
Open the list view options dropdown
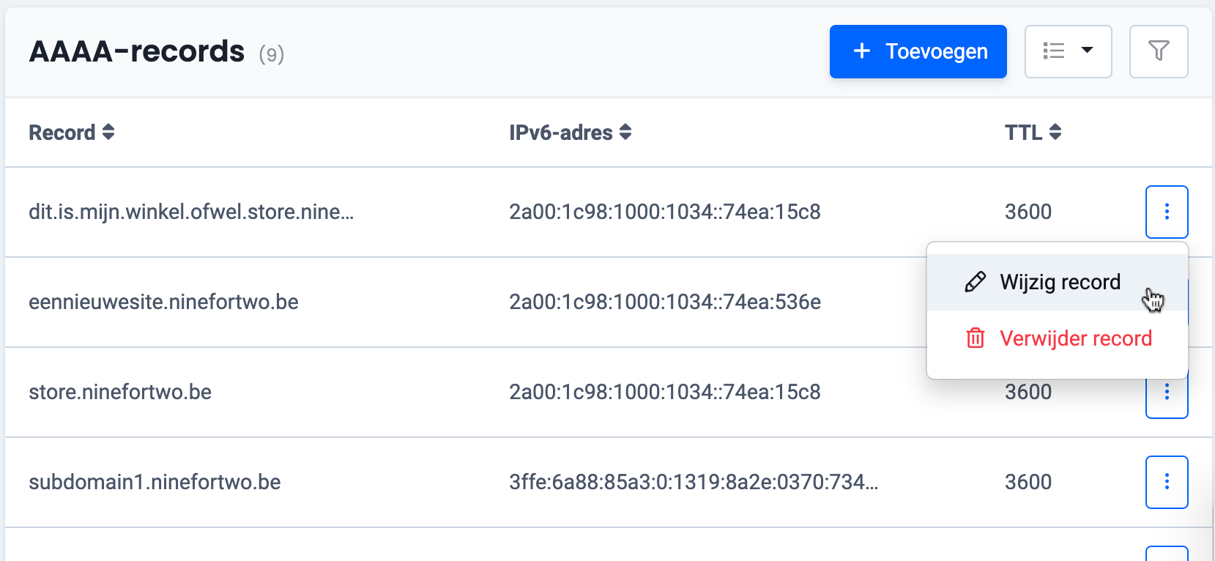pyautogui.click(x=1068, y=51)
